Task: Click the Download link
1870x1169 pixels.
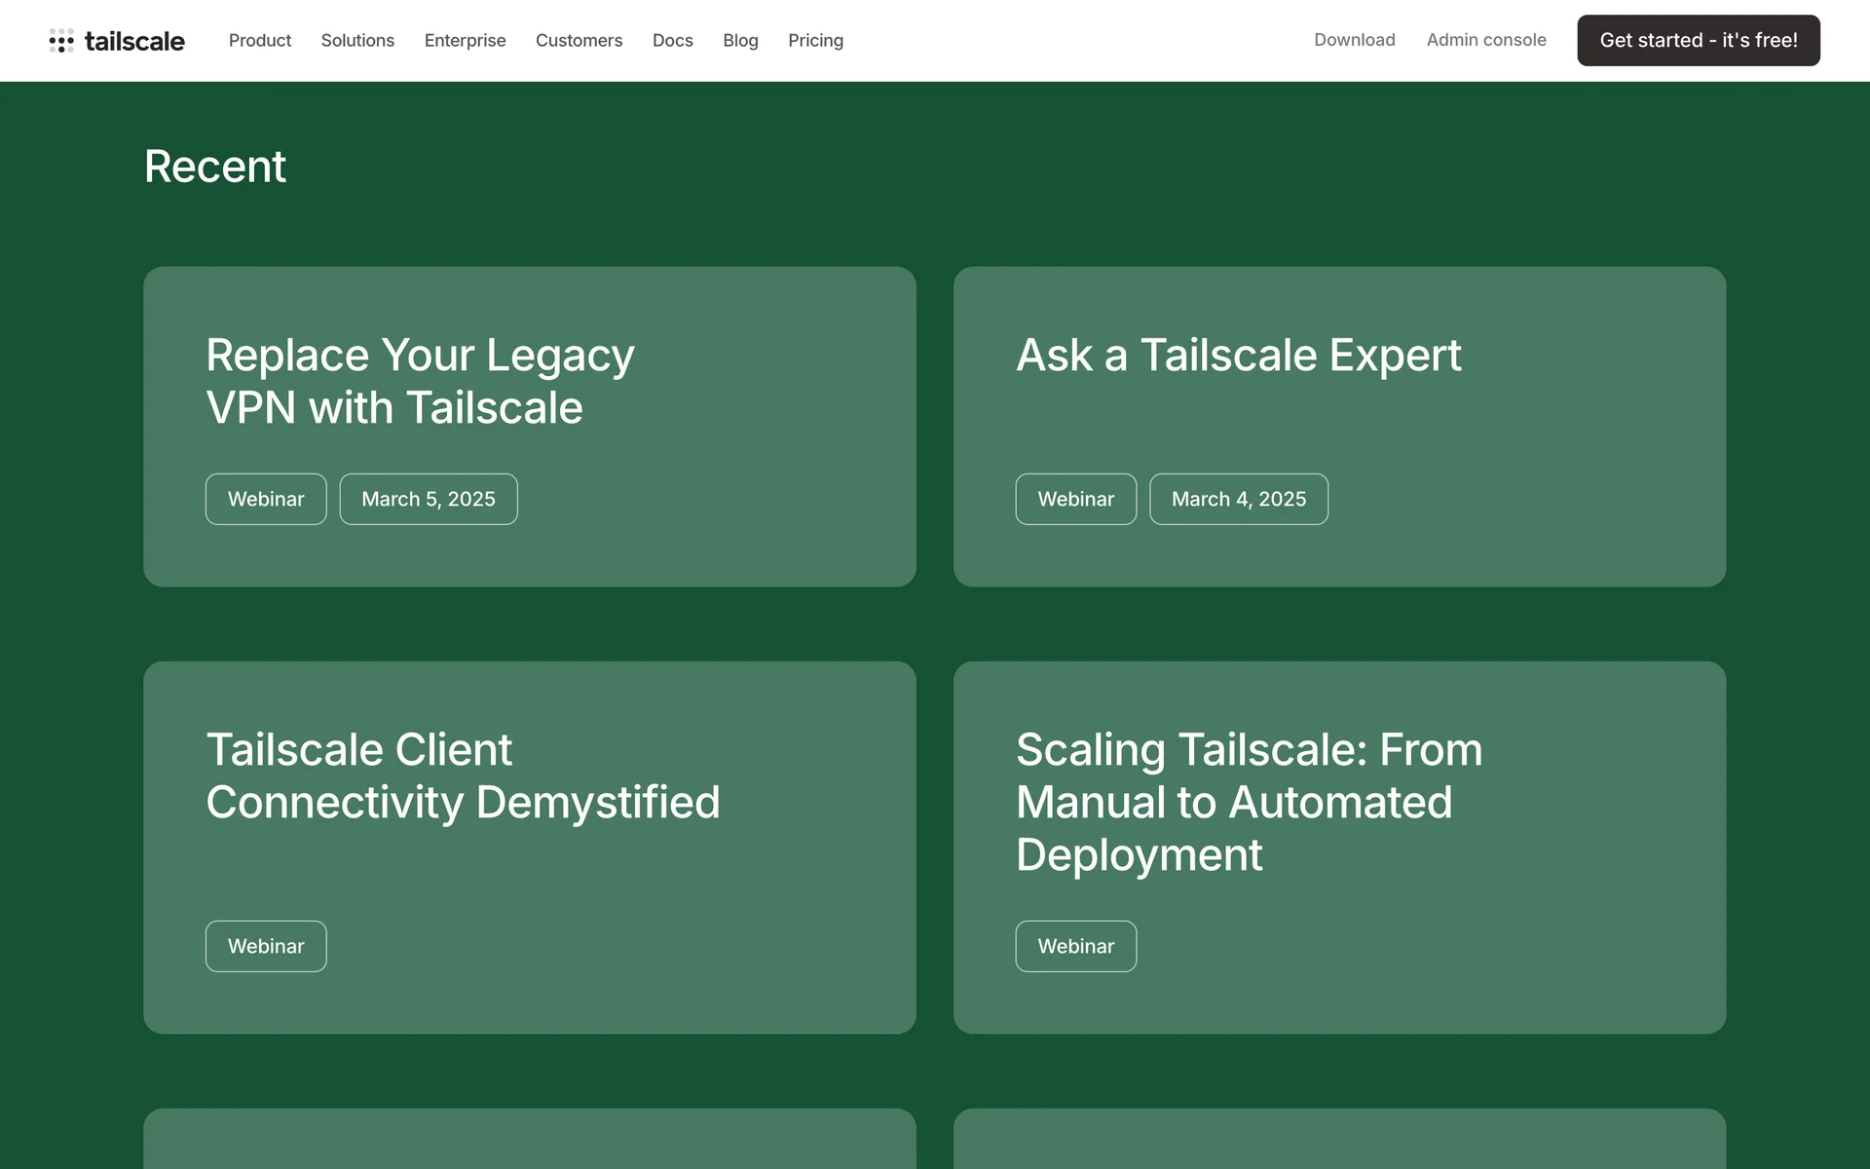Action: [1354, 40]
